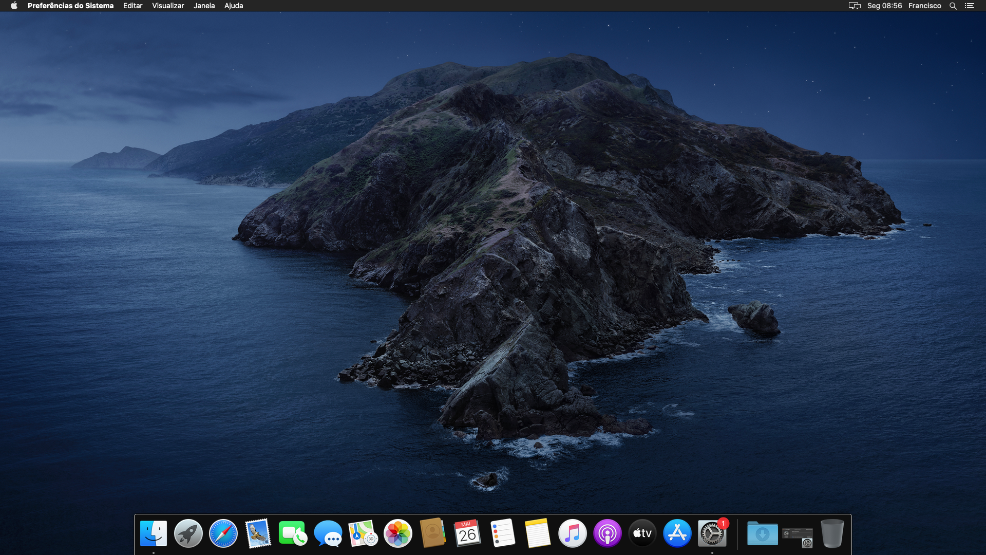The width and height of the screenshot is (986, 555).
Task: Launch the Apple TV app
Action: tap(642, 533)
